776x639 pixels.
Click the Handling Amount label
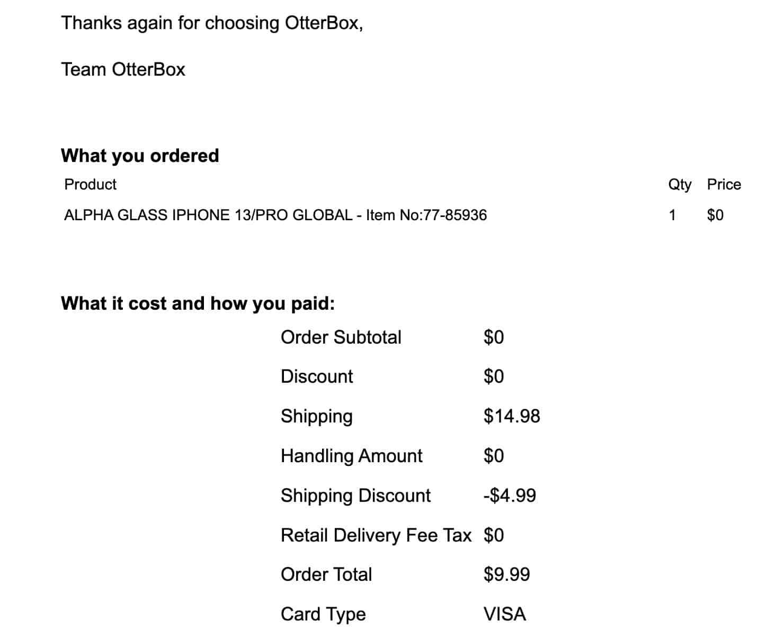[352, 456]
